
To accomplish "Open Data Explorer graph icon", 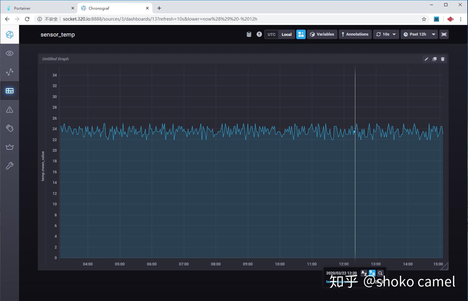I will click(10, 72).
